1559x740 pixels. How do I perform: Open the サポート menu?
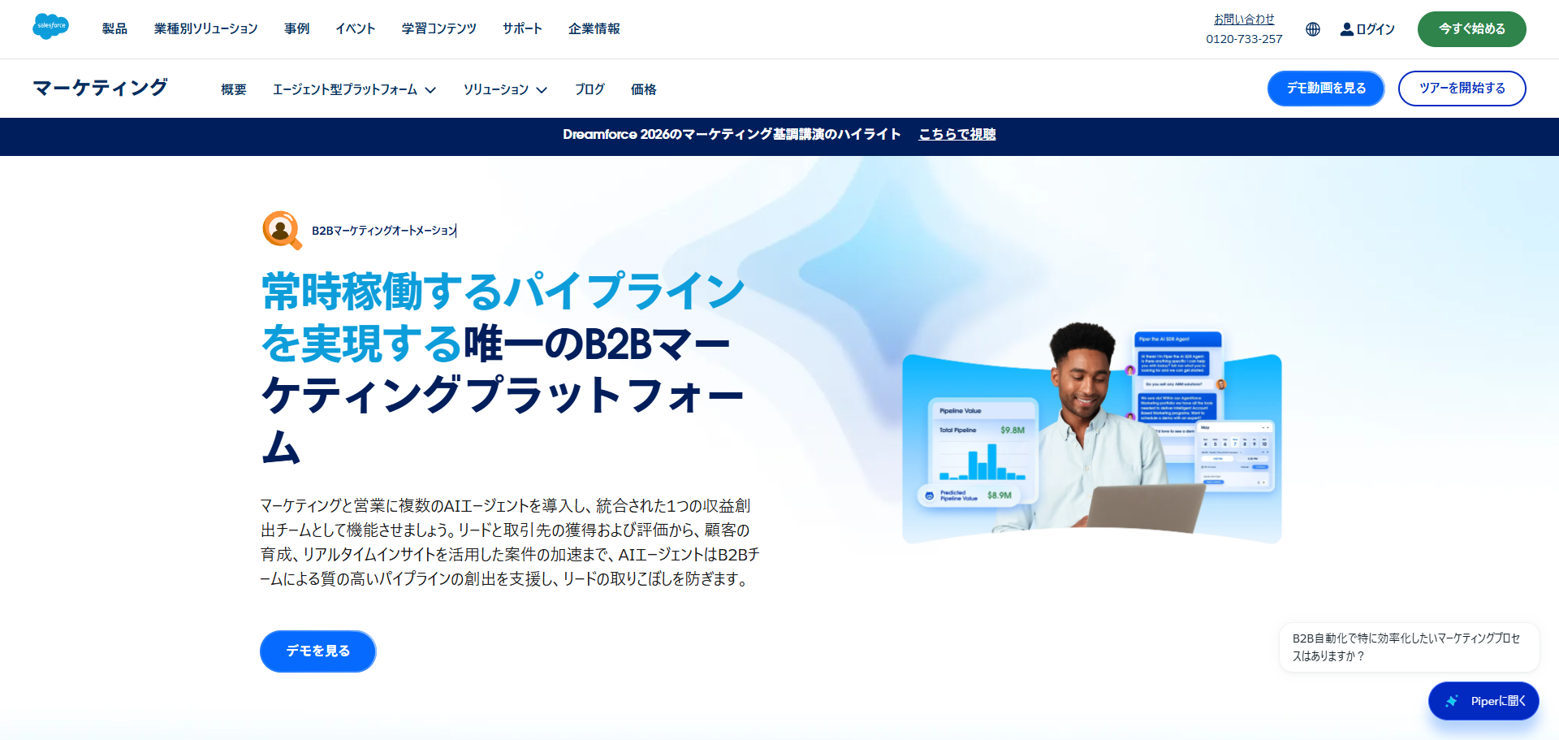tap(522, 28)
